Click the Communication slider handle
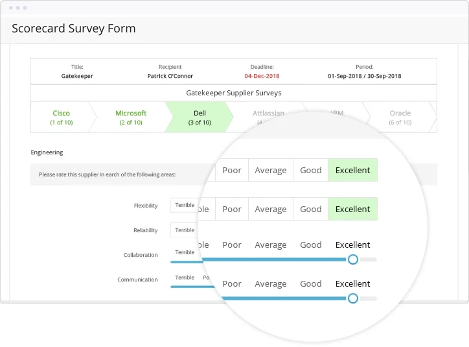This screenshot has height=347, width=469. (x=353, y=298)
